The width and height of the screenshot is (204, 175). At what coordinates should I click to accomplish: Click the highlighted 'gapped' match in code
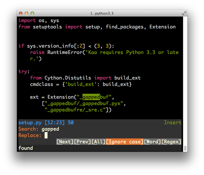coord(91,97)
